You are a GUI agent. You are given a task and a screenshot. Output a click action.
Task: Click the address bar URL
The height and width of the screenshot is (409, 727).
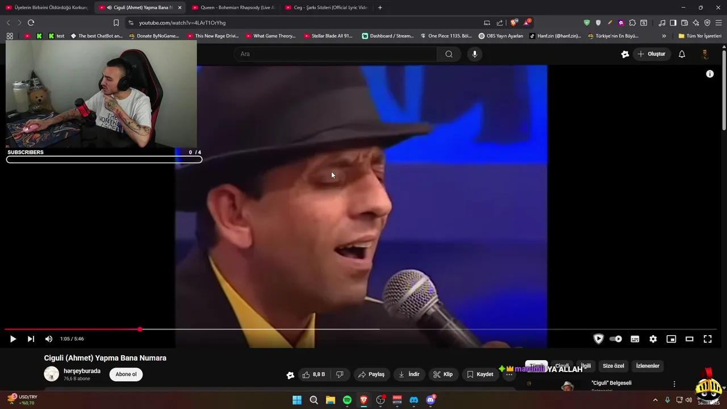click(x=182, y=23)
